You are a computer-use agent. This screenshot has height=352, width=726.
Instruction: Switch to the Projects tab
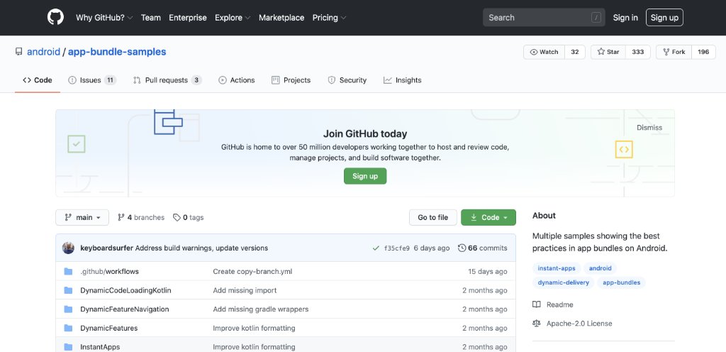tap(291, 80)
